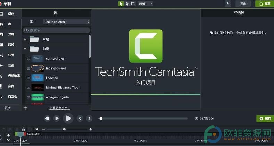Open the 注释 annotations tab
The width and height of the screenshot is (274, 146).
(11, 34)
